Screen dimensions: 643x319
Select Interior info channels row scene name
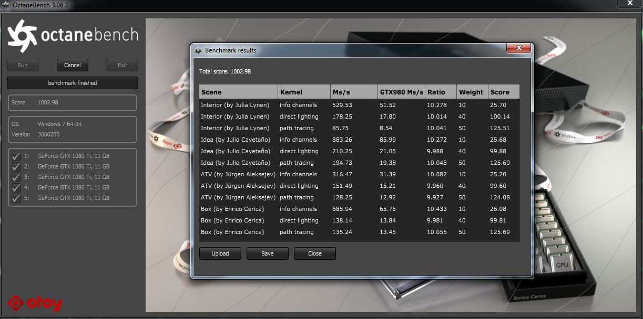tap(235, 105)
